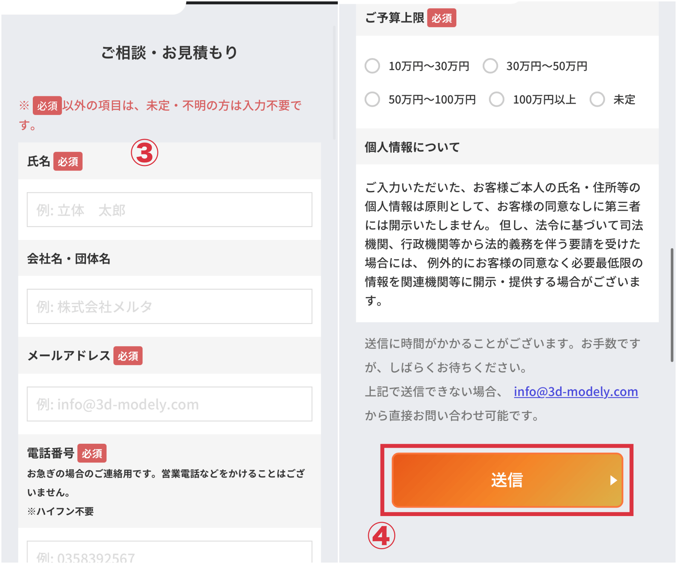
Task: Click the 必須 badge next to メールアドレス
Action: (128, 356)
